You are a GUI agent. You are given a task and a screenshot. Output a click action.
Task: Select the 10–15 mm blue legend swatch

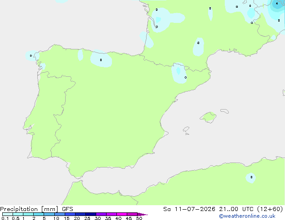pos(59,214)
